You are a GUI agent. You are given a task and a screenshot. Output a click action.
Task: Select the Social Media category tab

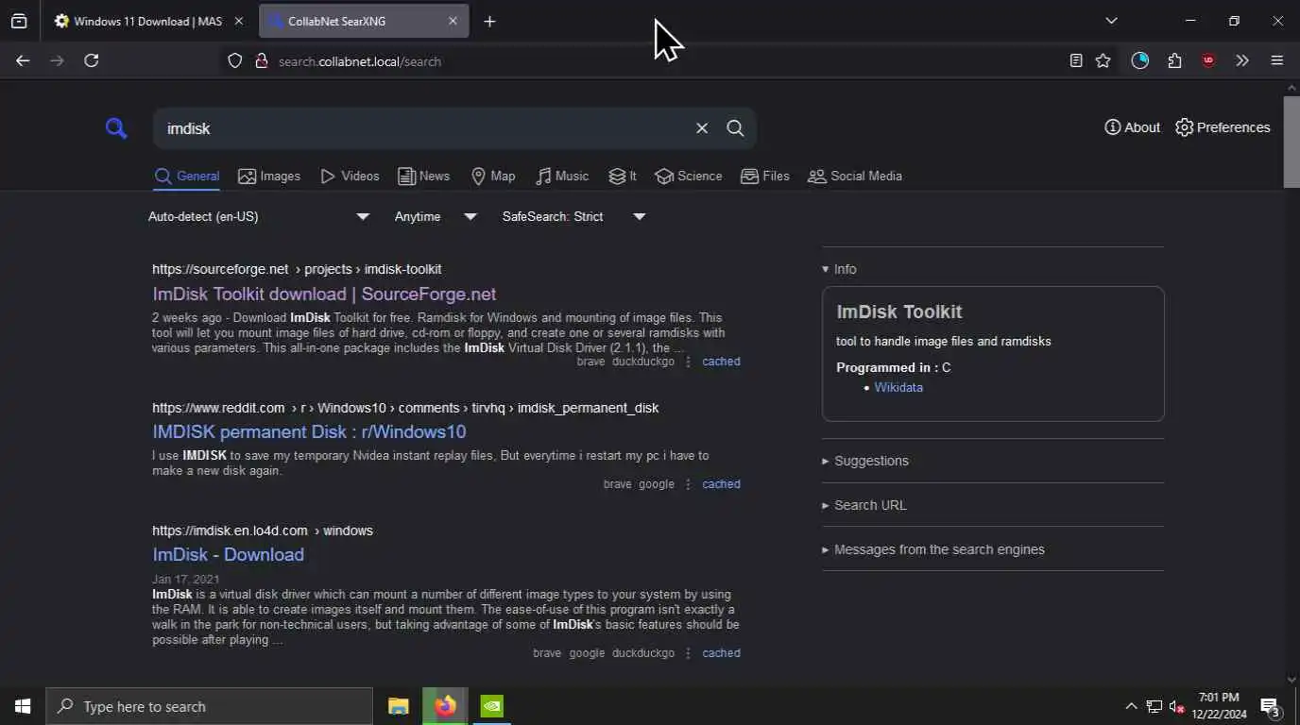[855, 177]
